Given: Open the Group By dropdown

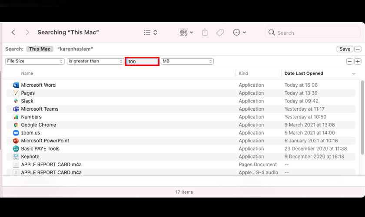Looking at the screenshot, I should coord(186,33).
